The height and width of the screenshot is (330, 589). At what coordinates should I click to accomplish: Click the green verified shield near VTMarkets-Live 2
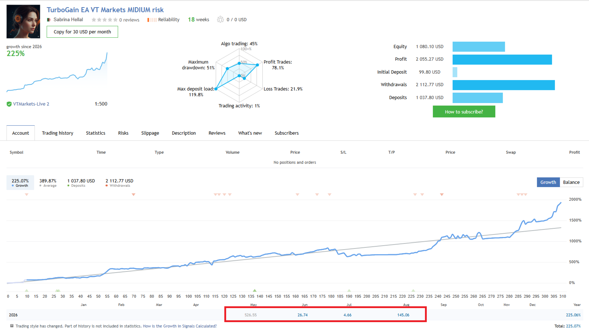tap(9, 104)
